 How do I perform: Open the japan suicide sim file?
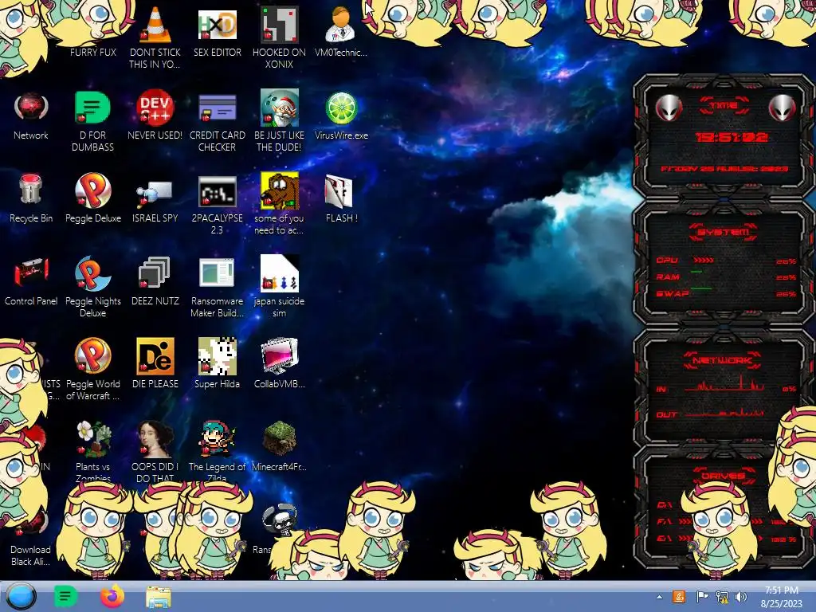point(280,286)
